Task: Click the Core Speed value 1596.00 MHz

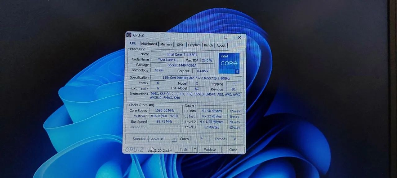Action: coord(165,111)
